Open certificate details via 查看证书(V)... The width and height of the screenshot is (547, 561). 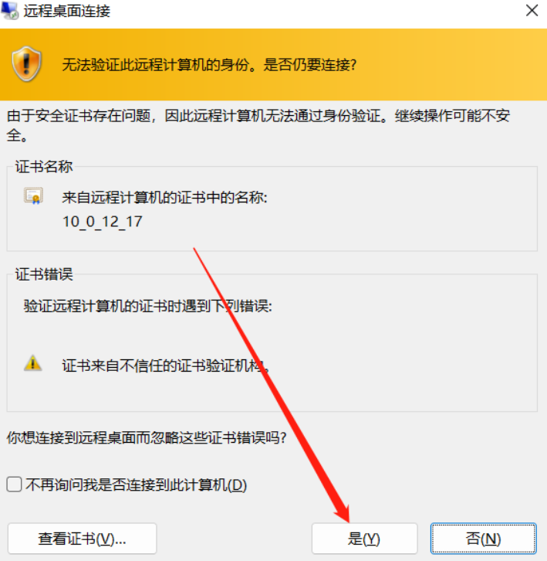click(83, 539)
